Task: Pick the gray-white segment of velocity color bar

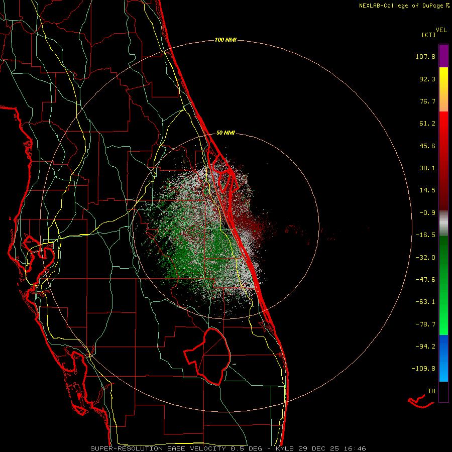Action: click(x=443, y=223)
